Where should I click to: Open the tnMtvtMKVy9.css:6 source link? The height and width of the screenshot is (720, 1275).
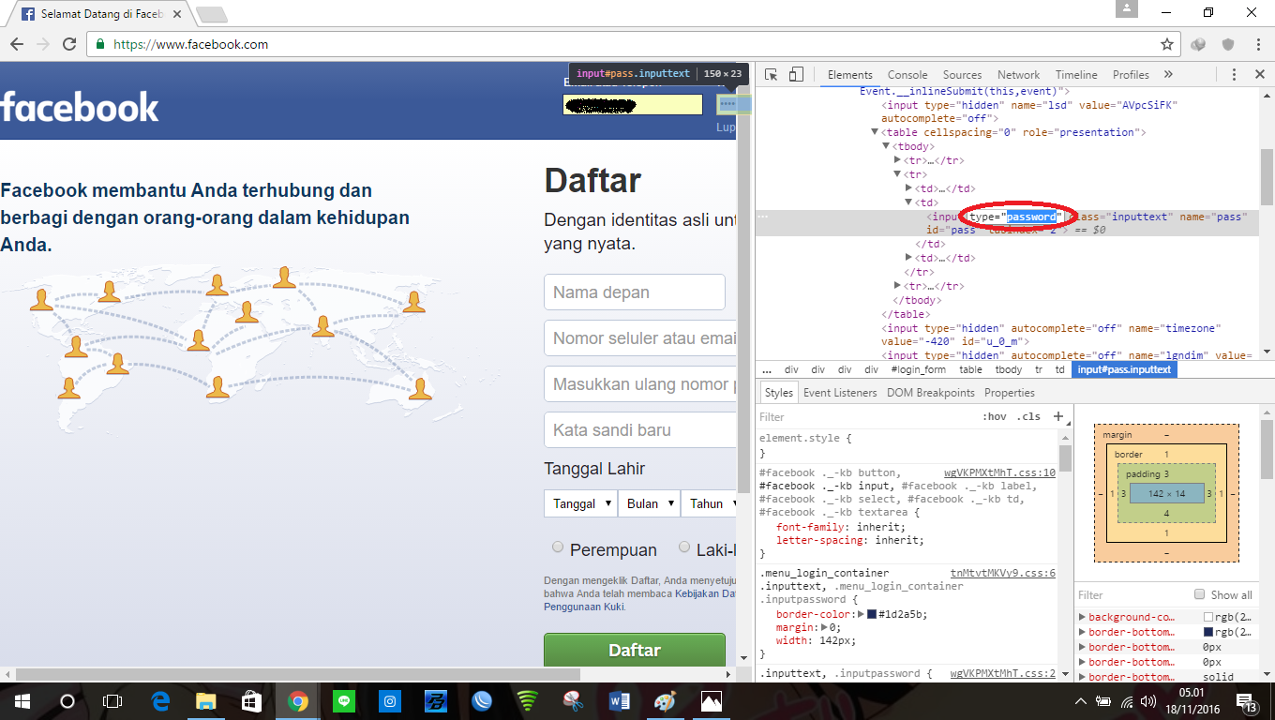point(1003,573)
